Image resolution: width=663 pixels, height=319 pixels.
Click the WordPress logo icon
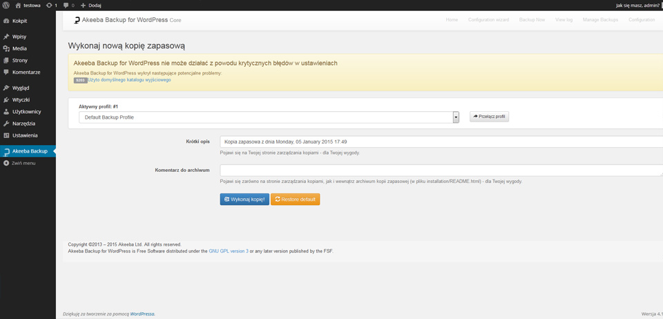click(6, 6)
